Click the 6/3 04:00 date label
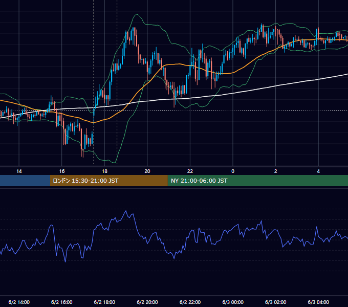The height and width of the screenshot is (307, 348). (x=318, y=302)
